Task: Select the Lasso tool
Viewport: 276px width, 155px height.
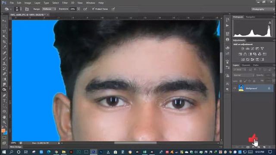Action: coord(4,31)
